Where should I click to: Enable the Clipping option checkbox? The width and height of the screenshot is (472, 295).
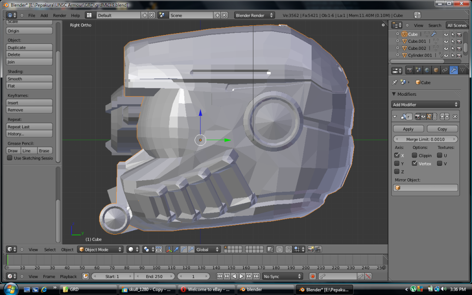click(414, 155)
